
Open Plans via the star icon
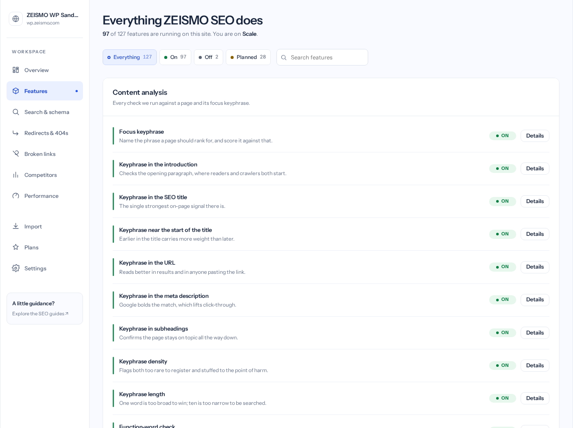[16, 247]
